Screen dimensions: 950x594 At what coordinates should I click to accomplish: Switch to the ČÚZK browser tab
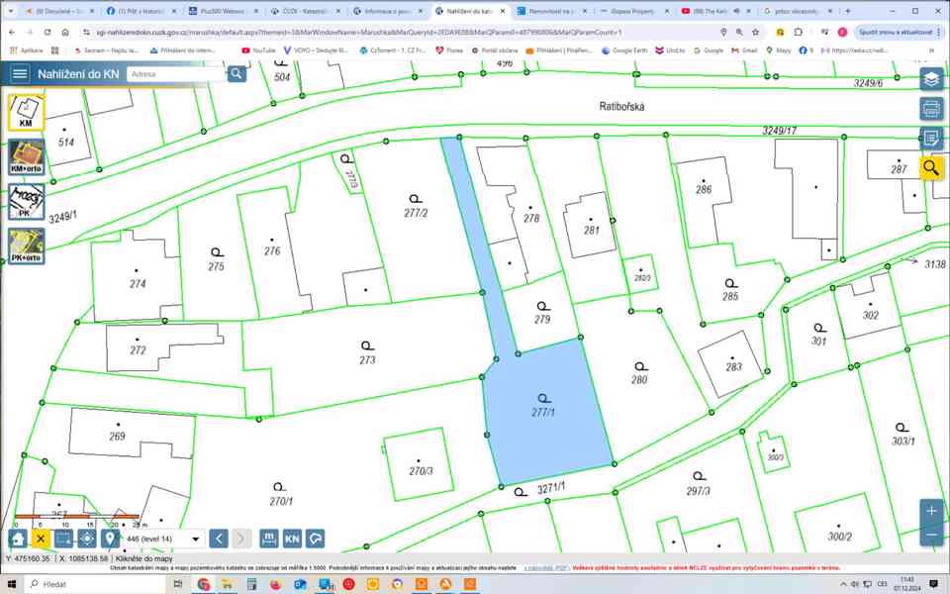[306, 11]
